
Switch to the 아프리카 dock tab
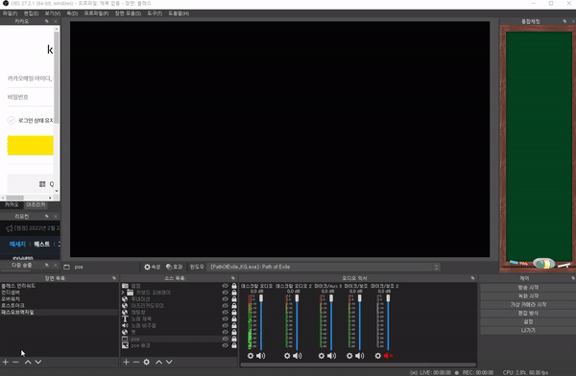(x=36, y=204)
